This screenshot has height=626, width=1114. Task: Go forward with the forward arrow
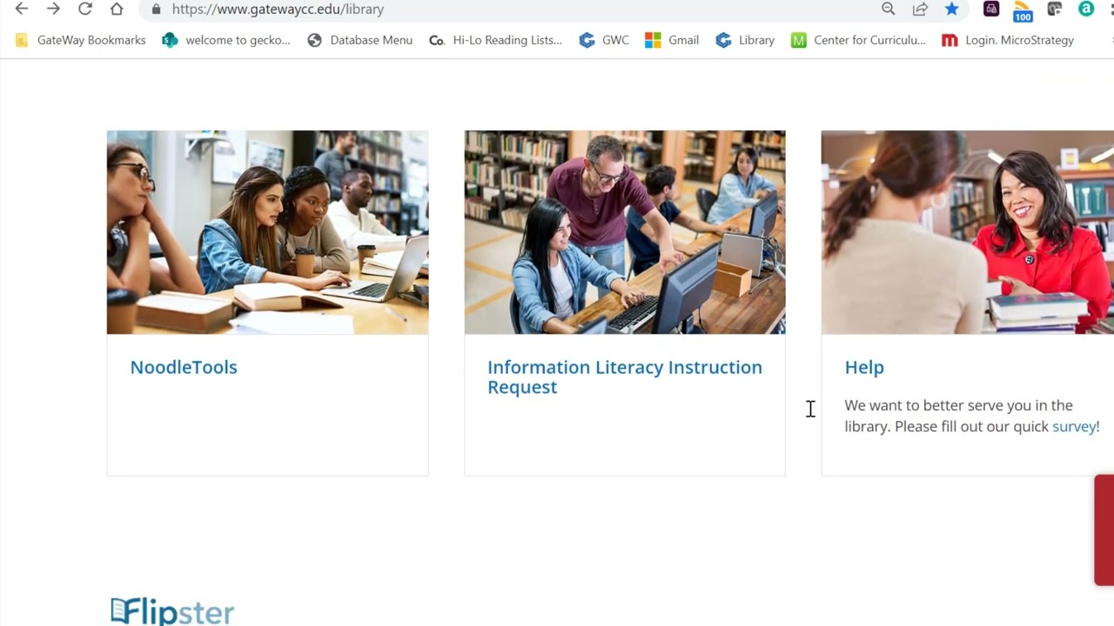(x=53, y=9)
